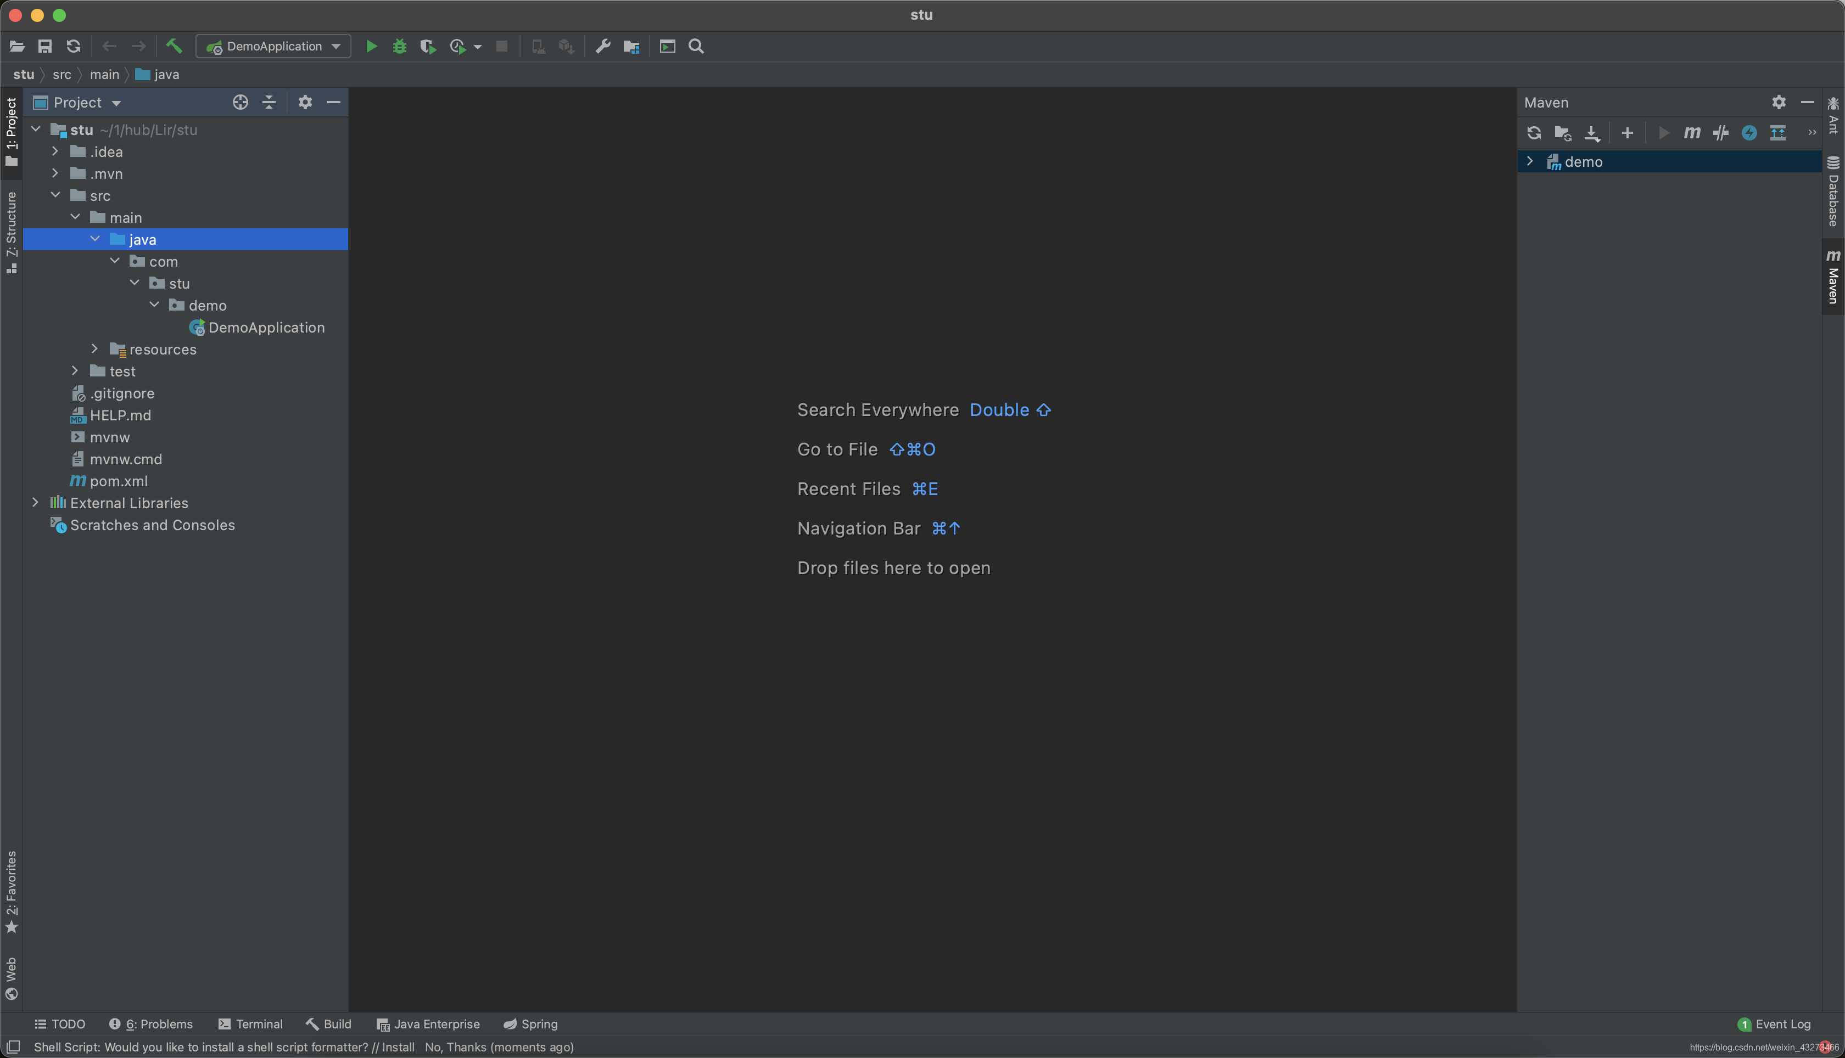
Task: Click the Run with coverage icon
Action: coord(427,46)
